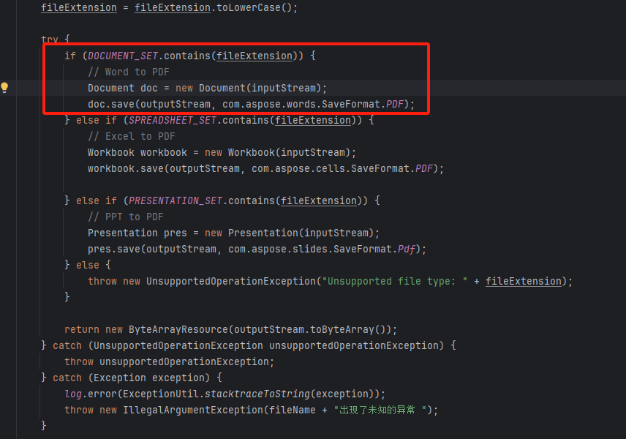
Task: Click DOCUMENT_SET constant in the if condition
Action: pos(123,56)
